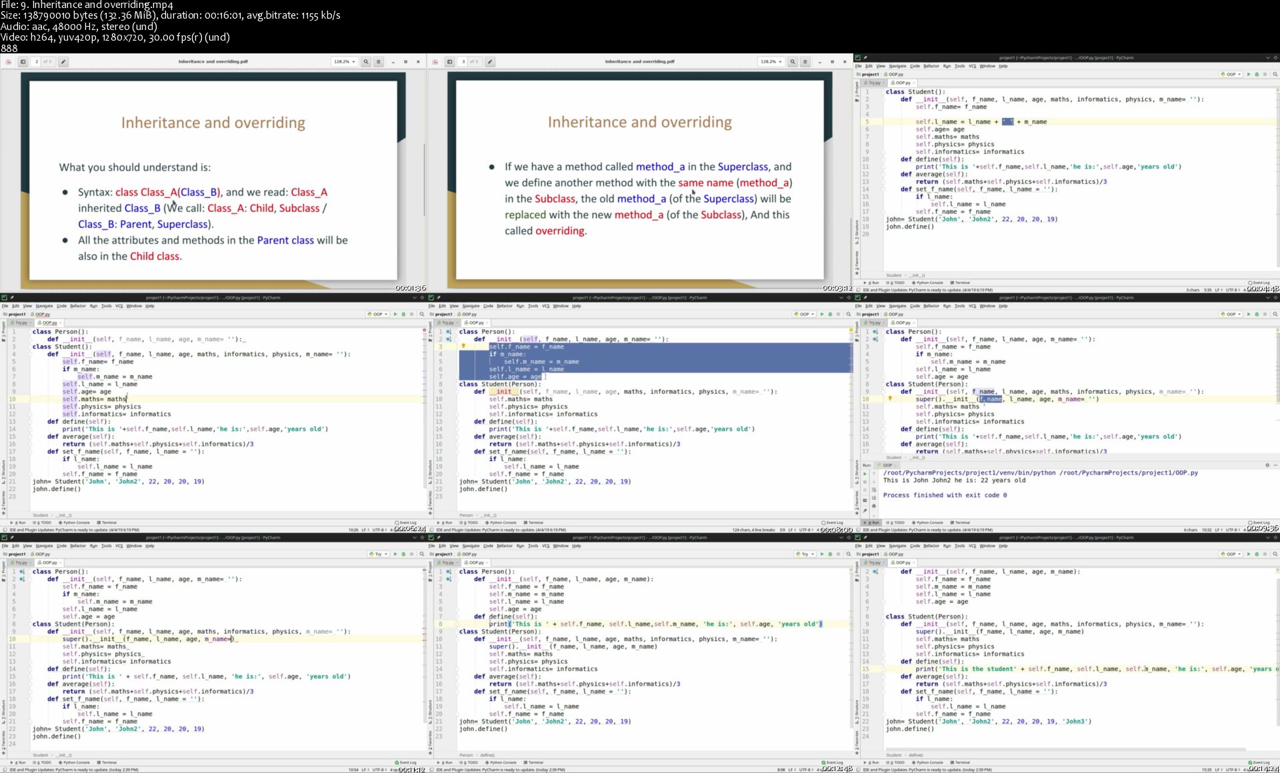Click search icon in page 2 PDF viewer
The image size is (1280, 773).
click(x=365, y=61)
